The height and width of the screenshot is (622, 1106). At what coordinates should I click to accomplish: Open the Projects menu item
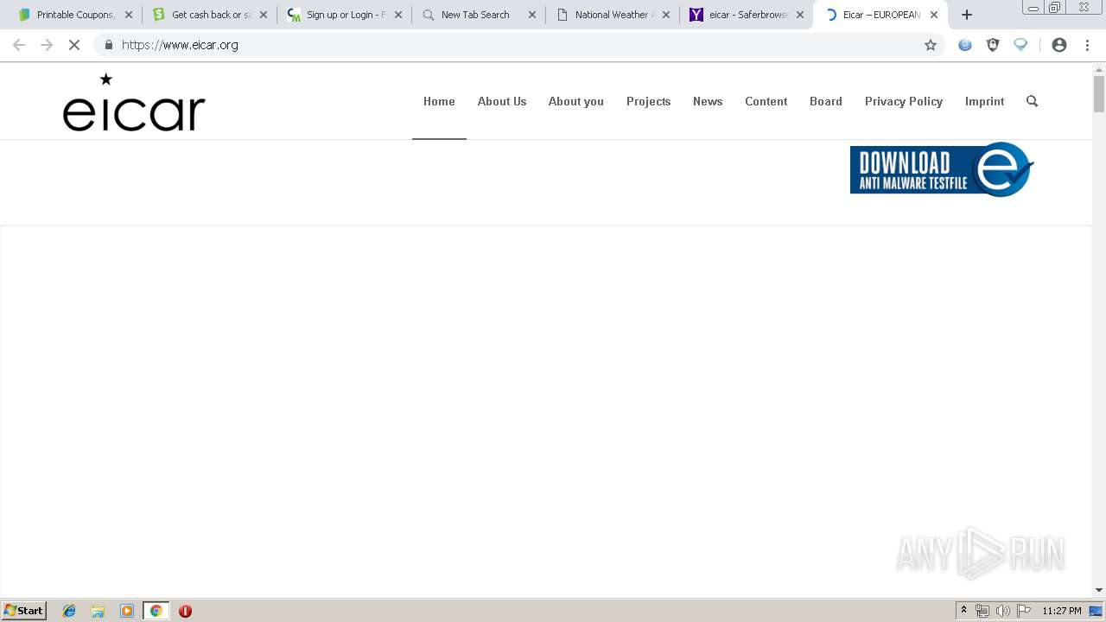point(649,101)
